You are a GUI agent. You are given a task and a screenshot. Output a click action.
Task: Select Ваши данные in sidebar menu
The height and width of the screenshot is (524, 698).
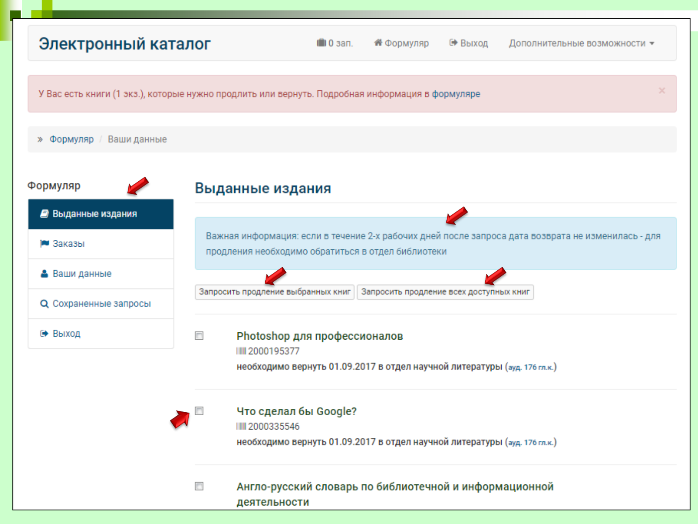[101, 274]
